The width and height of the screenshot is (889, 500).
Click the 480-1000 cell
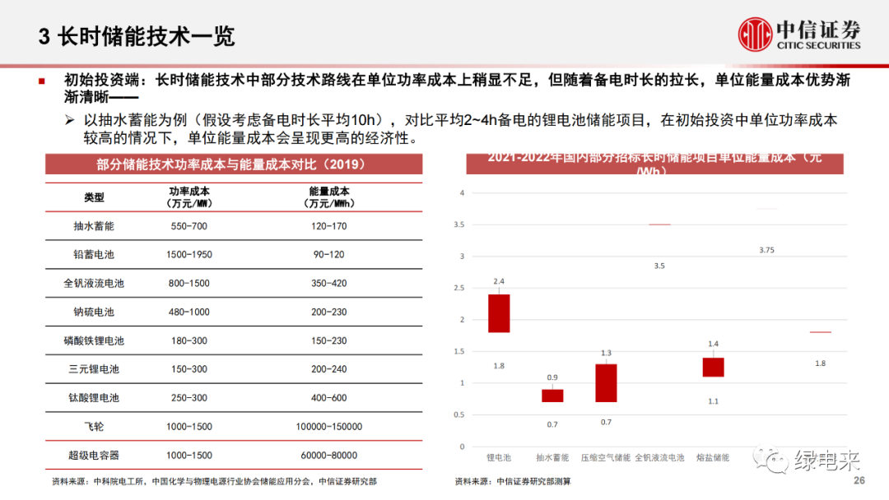pos(189,312)
